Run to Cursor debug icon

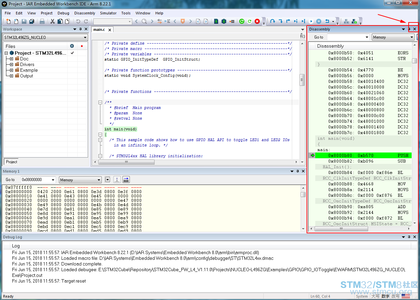tap(303, 21)
